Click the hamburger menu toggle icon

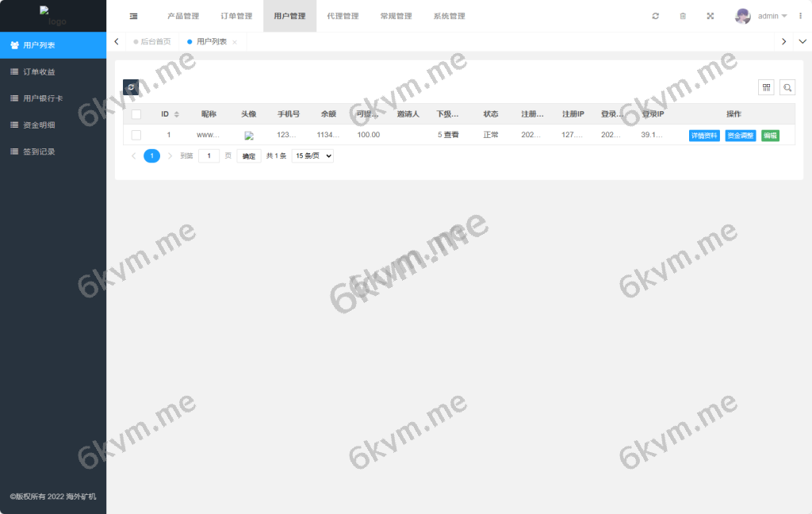(132, 15)
